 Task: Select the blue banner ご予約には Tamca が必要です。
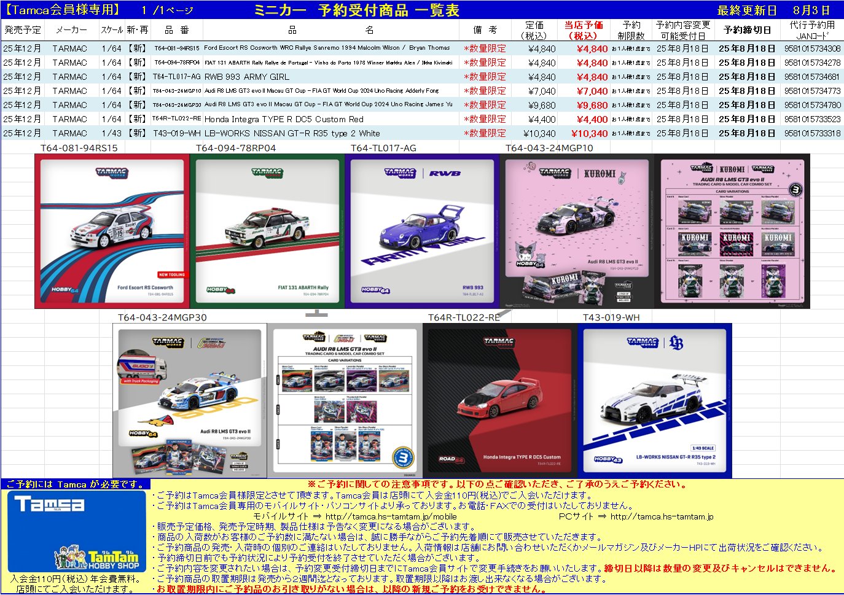click(75, 484)
